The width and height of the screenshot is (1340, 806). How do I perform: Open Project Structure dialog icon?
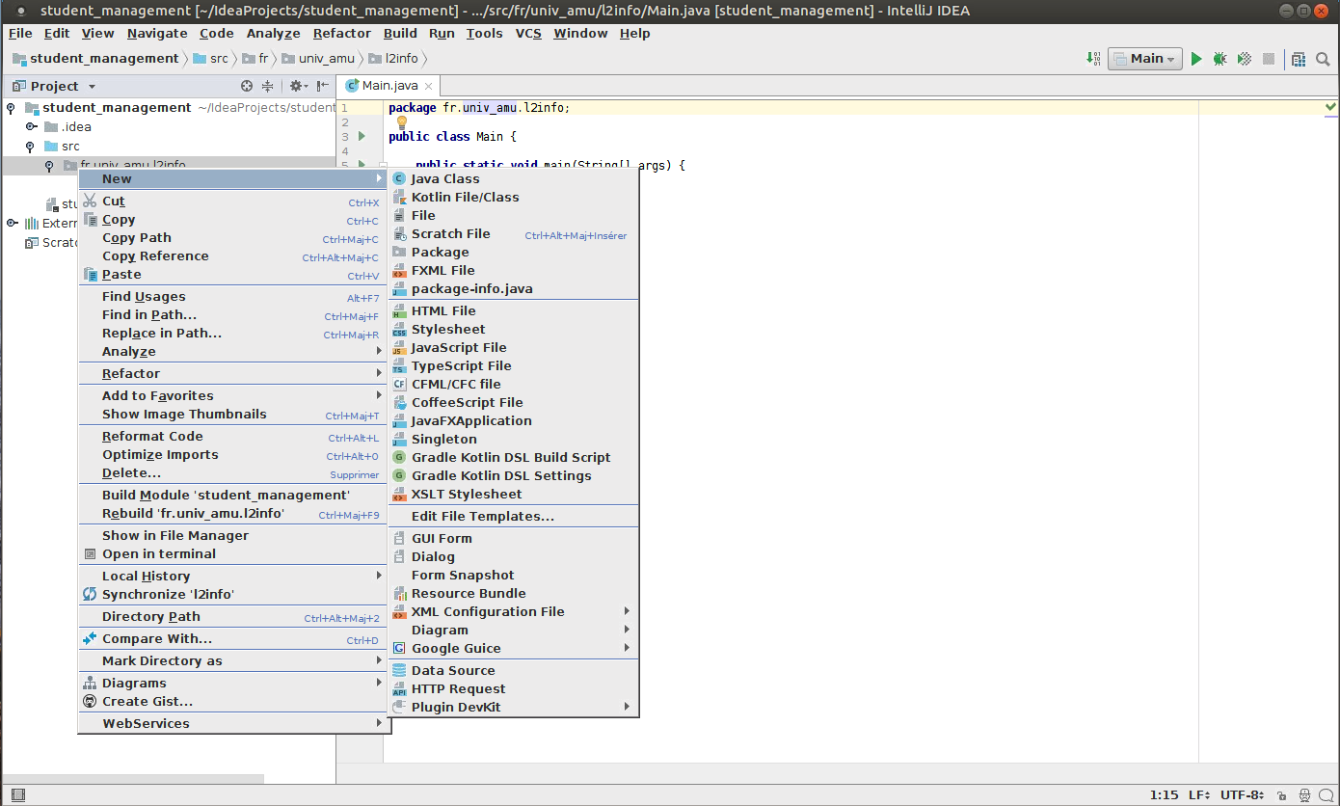point(1299,59)
